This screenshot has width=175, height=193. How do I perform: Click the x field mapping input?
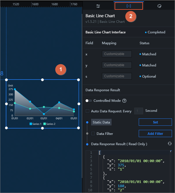coord(117,54)
